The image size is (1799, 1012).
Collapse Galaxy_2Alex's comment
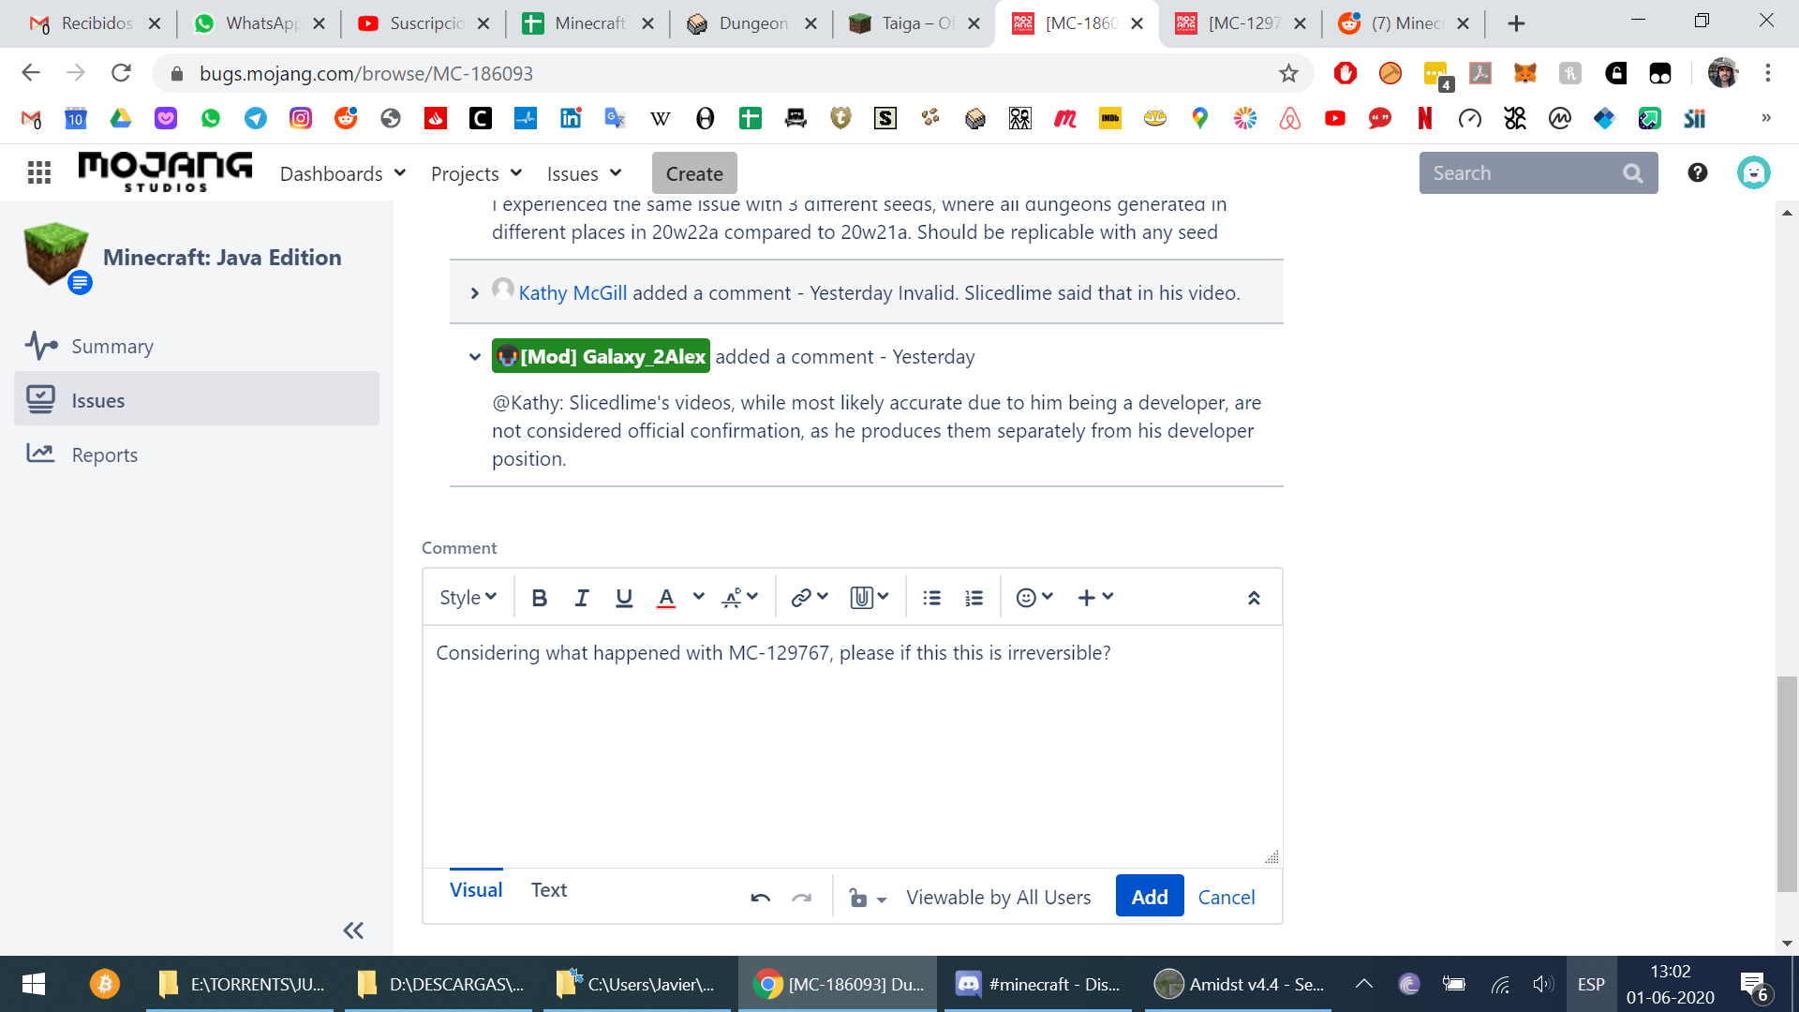(x=475, y=357)
